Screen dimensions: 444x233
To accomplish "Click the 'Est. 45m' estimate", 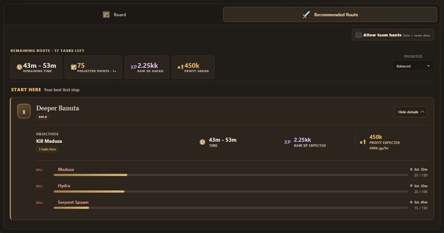I will click(x=421, y=202).
